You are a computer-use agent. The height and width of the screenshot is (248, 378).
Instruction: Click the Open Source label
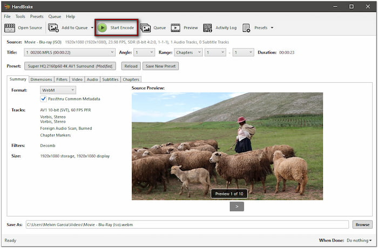coord(30,28)
